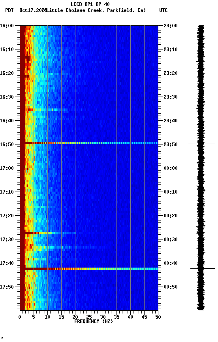Viewport: 218px width, 342px height.
Task: Click the 17:50 PDT time label
Action: (7, 287)
